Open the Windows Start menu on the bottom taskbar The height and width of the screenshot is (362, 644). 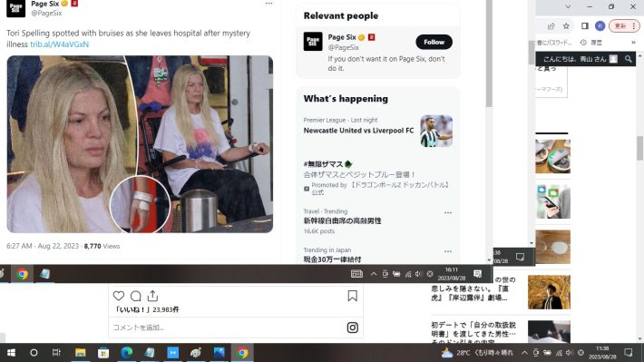11,353
